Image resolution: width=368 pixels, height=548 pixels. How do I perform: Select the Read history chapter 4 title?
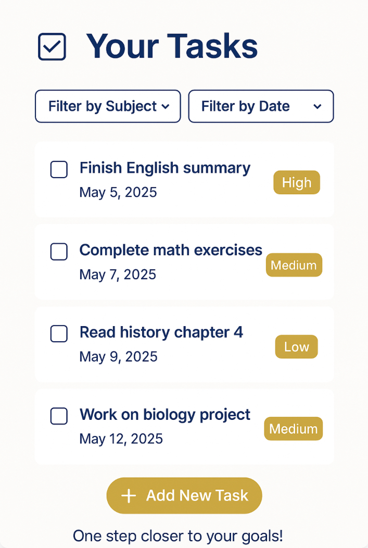coord(161,332)
